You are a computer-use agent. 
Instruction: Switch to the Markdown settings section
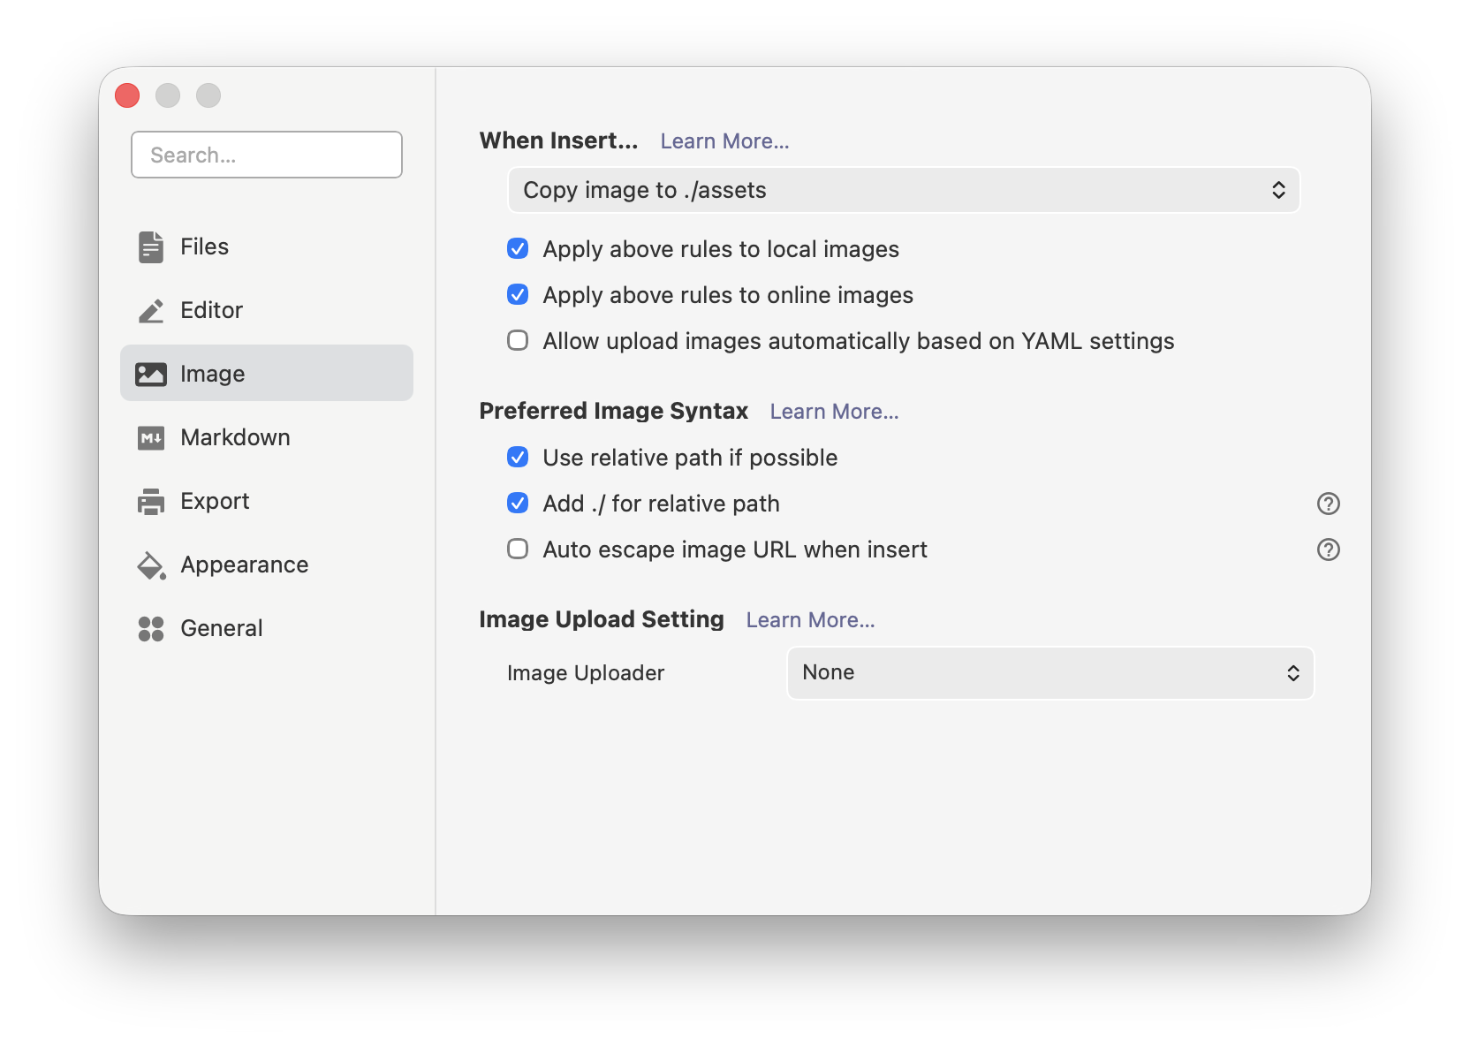[235, 436]
